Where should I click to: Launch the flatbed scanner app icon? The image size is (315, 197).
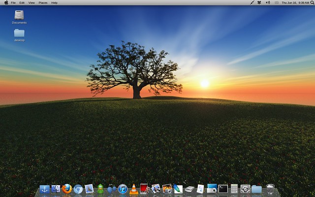189,189
